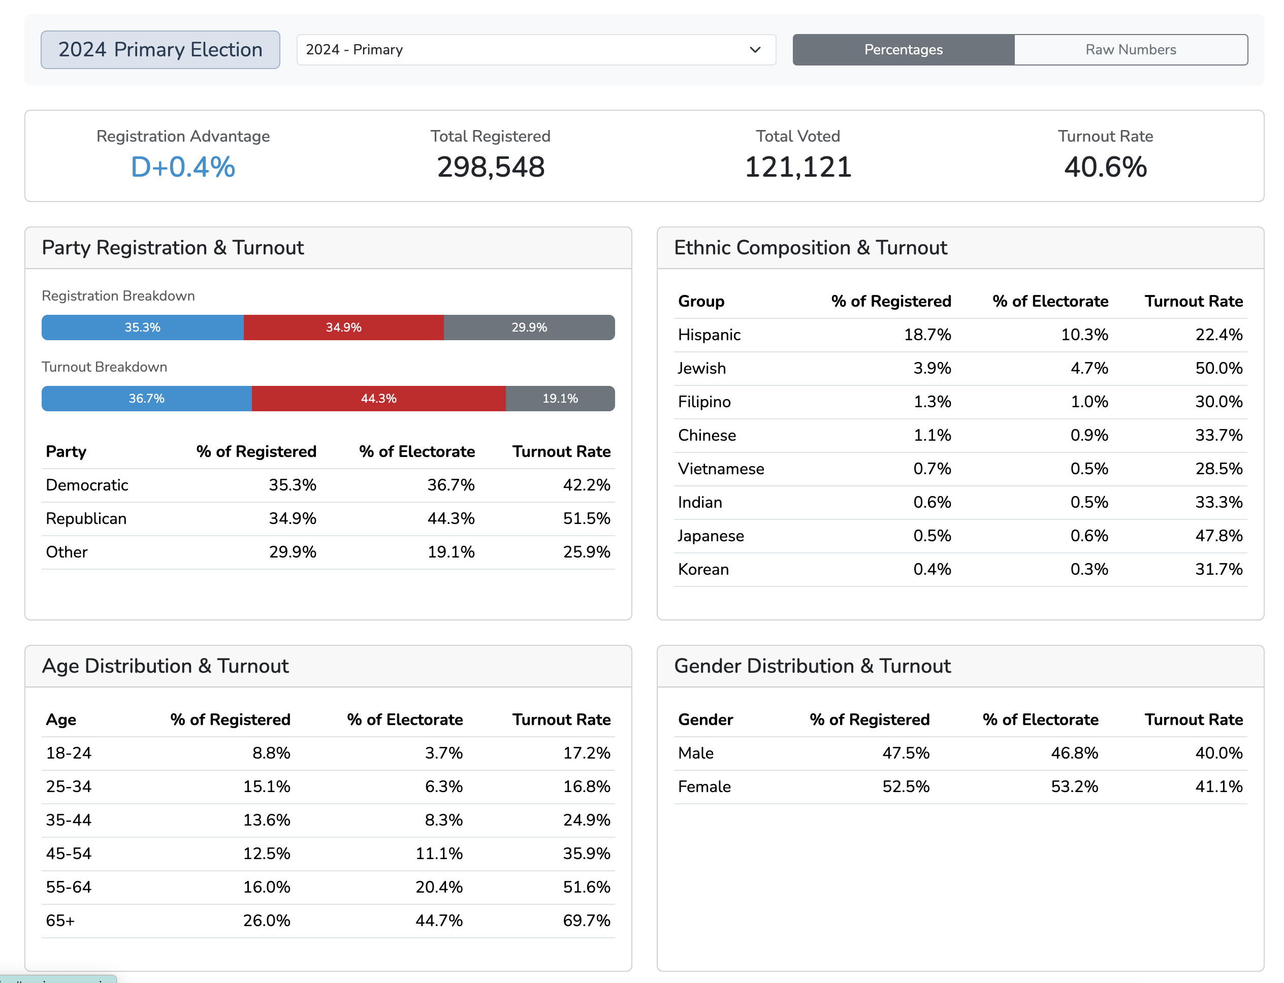Switch to Raw Numbers view
1284x983 pixels.
(x=1130, y=50)
